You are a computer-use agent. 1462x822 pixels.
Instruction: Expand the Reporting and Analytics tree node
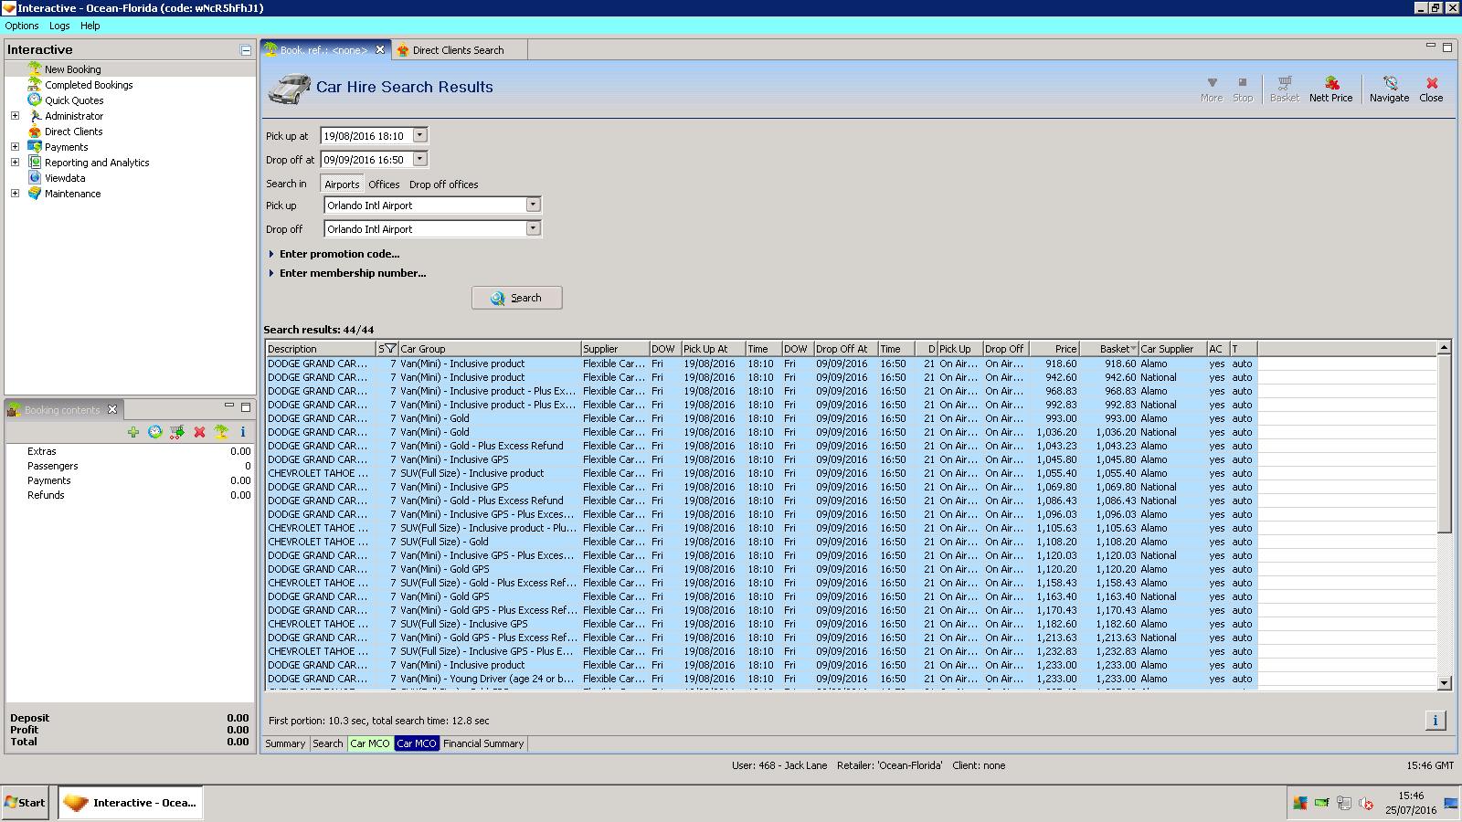click(x=15, y=163)
